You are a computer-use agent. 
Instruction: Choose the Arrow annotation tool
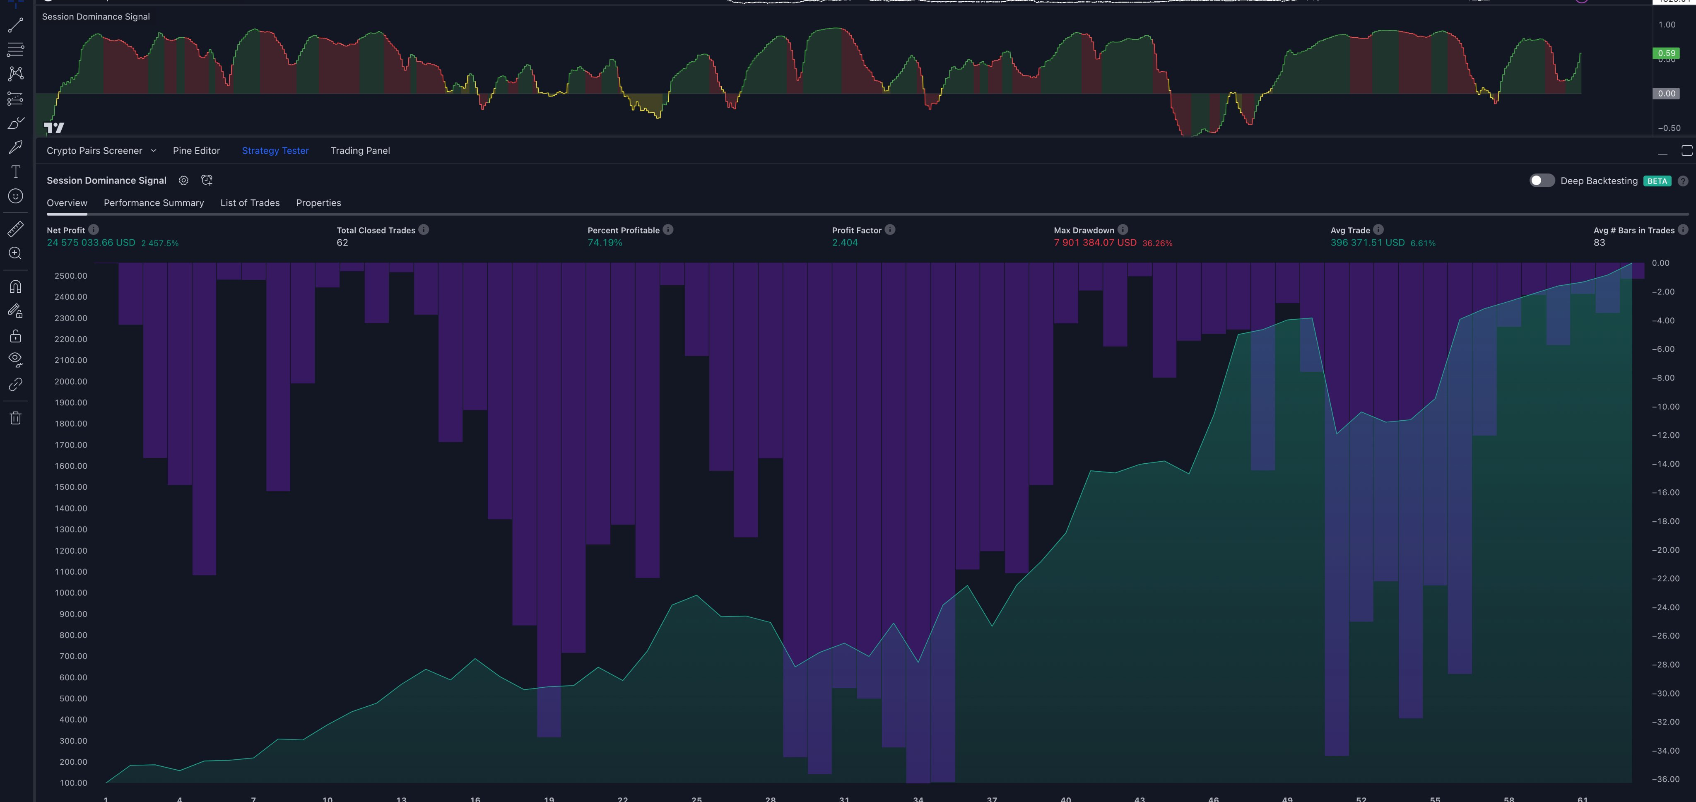tap(16, 147)
